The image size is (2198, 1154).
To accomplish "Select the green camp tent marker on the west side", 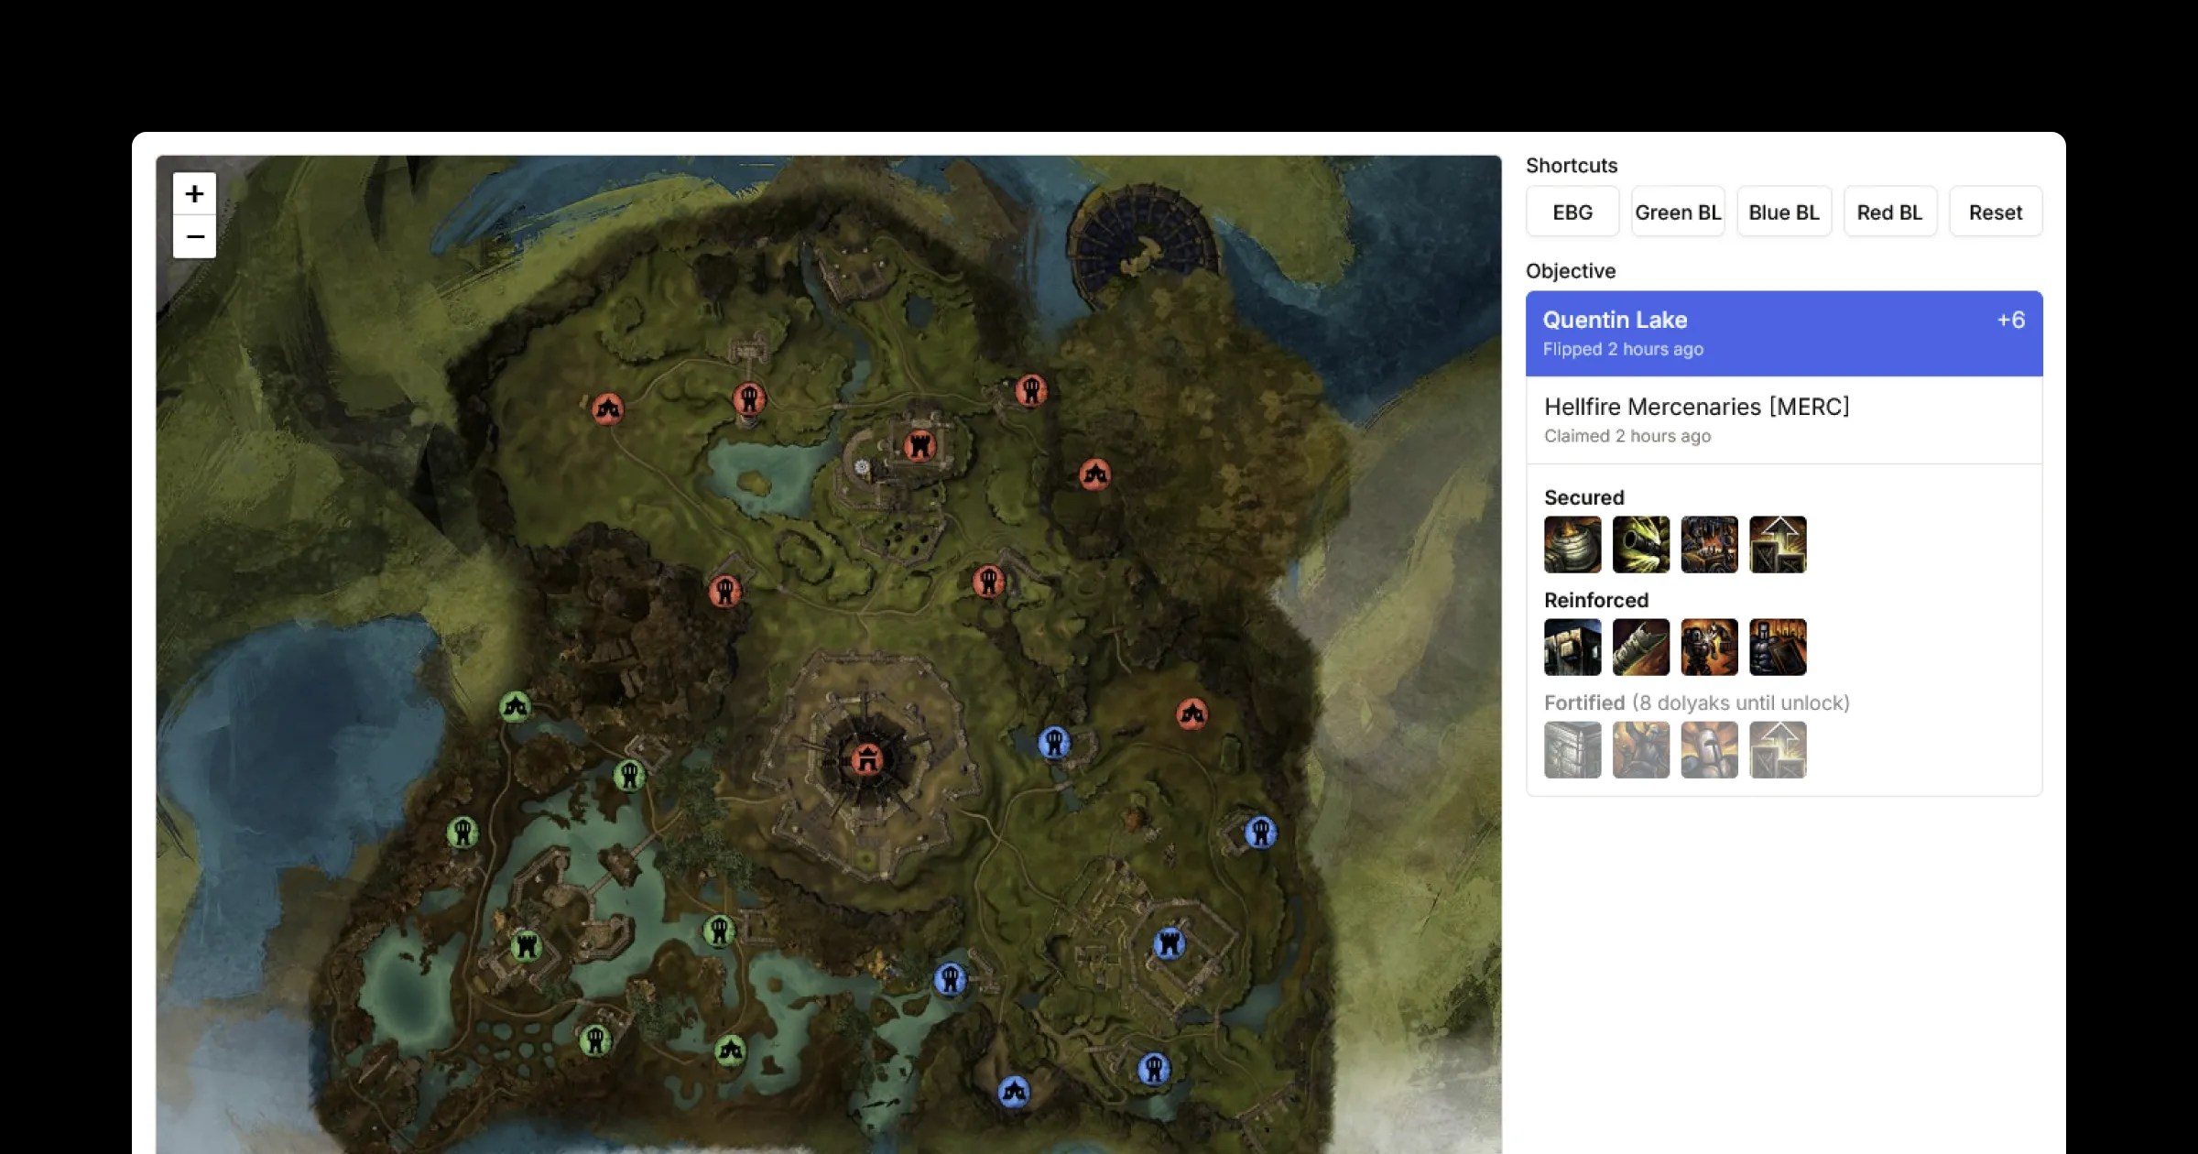I will [517, 706].
